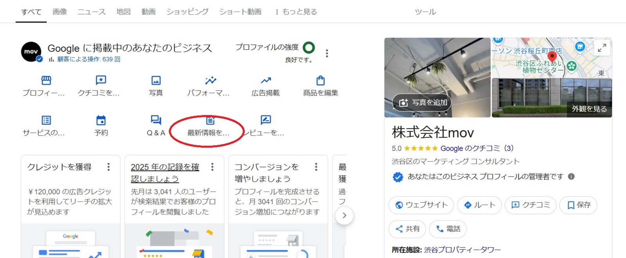Click the red location pin on the map

point(552,57)
